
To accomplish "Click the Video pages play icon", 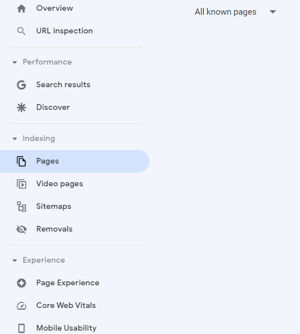I will [22, 184].
